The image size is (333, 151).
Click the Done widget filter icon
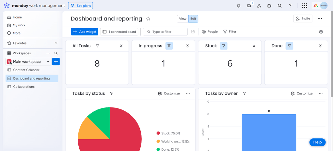289,46
